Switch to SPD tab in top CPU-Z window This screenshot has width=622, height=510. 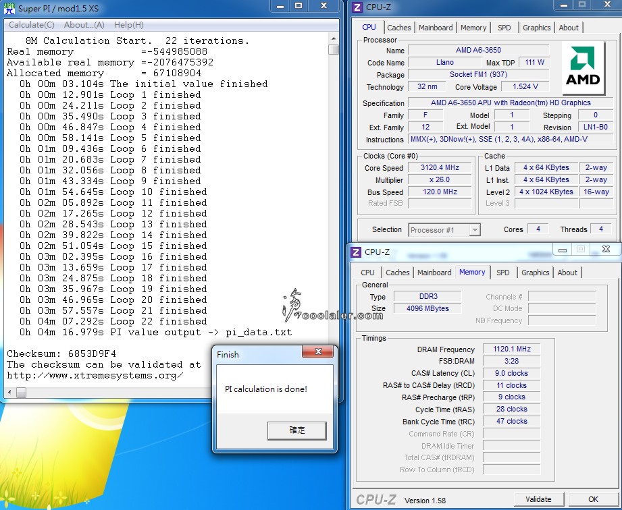(x=504, y=28)
